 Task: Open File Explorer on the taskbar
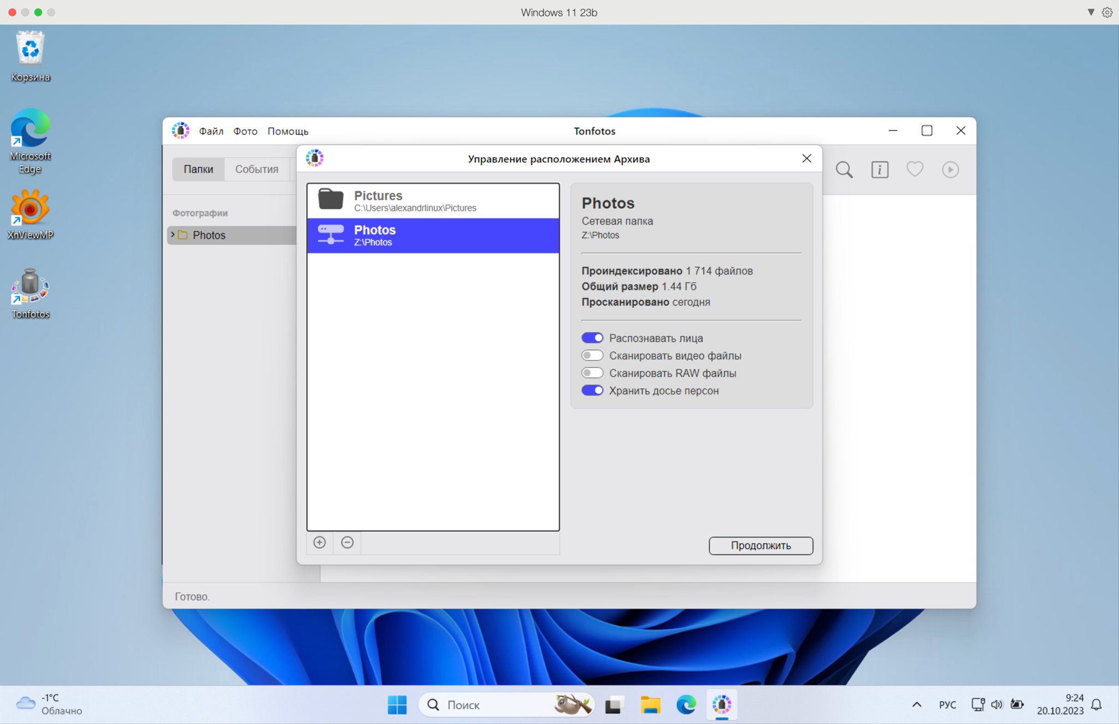650,705
